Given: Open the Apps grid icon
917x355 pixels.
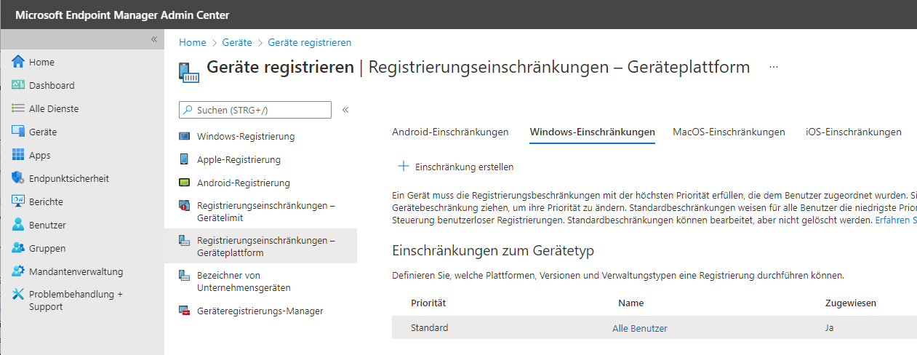Looking at the screenshot, I should click(18, 155).
